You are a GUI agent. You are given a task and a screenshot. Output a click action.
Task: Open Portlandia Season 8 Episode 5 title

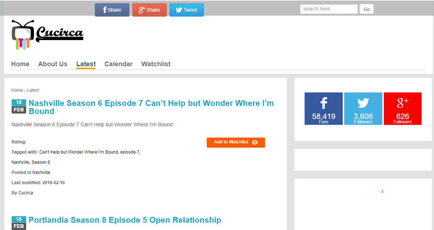(125, 220)
